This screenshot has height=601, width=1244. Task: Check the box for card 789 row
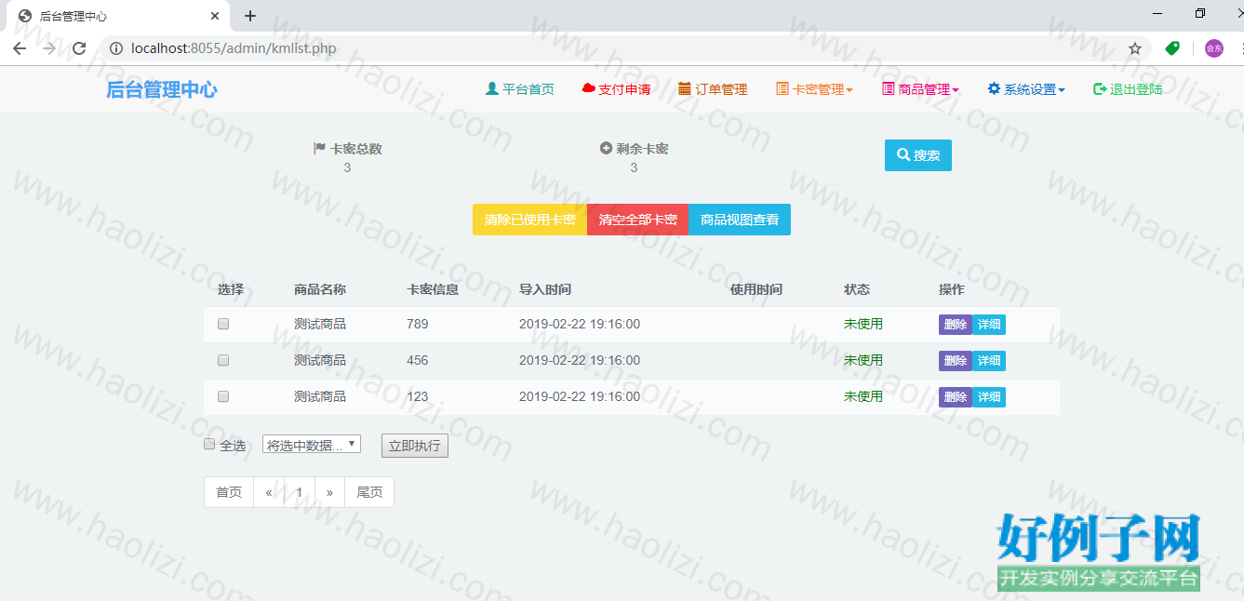click(223, 324)
